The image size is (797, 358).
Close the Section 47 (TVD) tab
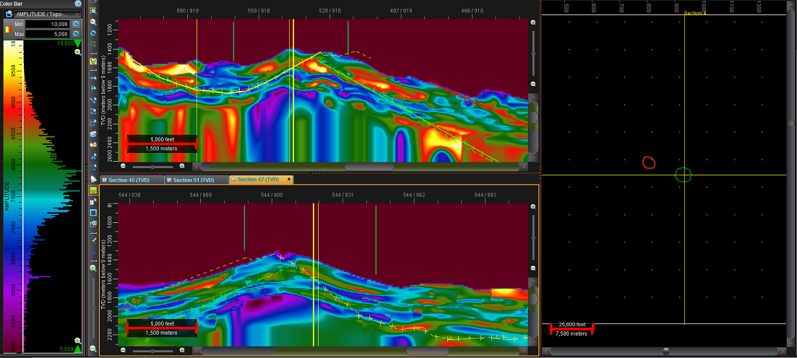[x=289, y=180]
